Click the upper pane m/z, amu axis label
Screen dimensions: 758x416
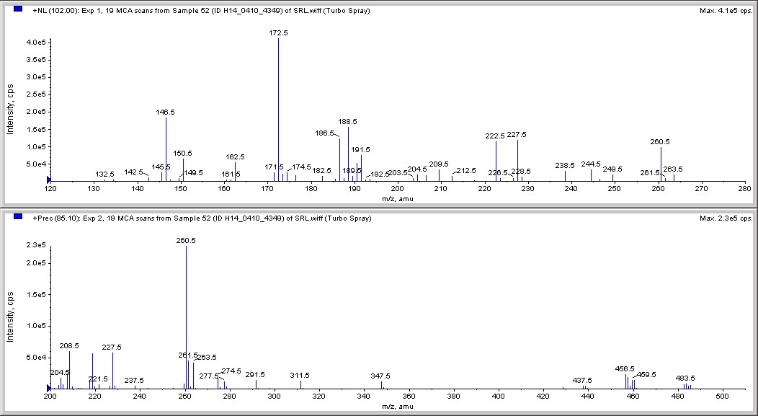point(397,199)
